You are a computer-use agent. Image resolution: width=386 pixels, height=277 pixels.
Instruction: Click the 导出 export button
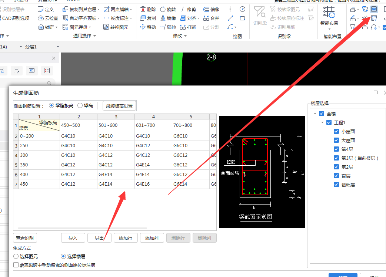click(99, 238)
